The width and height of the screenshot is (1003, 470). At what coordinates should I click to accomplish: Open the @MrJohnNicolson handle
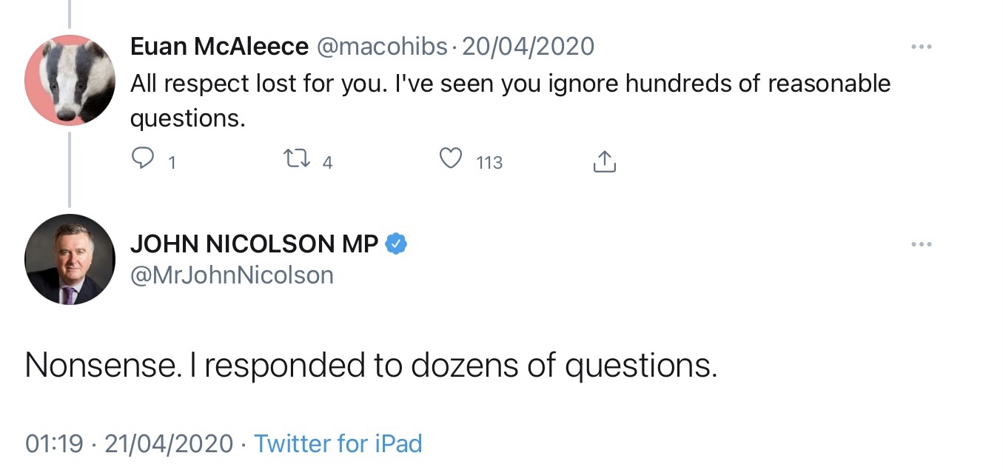(232, 275)
